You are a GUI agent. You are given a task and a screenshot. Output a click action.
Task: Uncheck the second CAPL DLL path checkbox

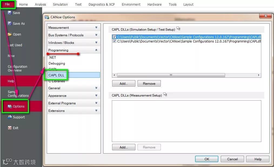[x=115, y=41]
